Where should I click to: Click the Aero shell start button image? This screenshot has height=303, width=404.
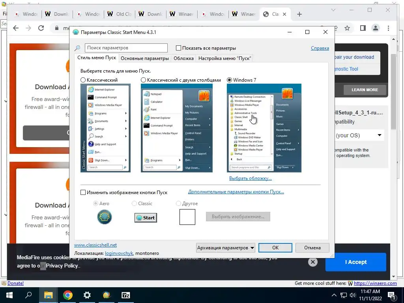(104, 217)
